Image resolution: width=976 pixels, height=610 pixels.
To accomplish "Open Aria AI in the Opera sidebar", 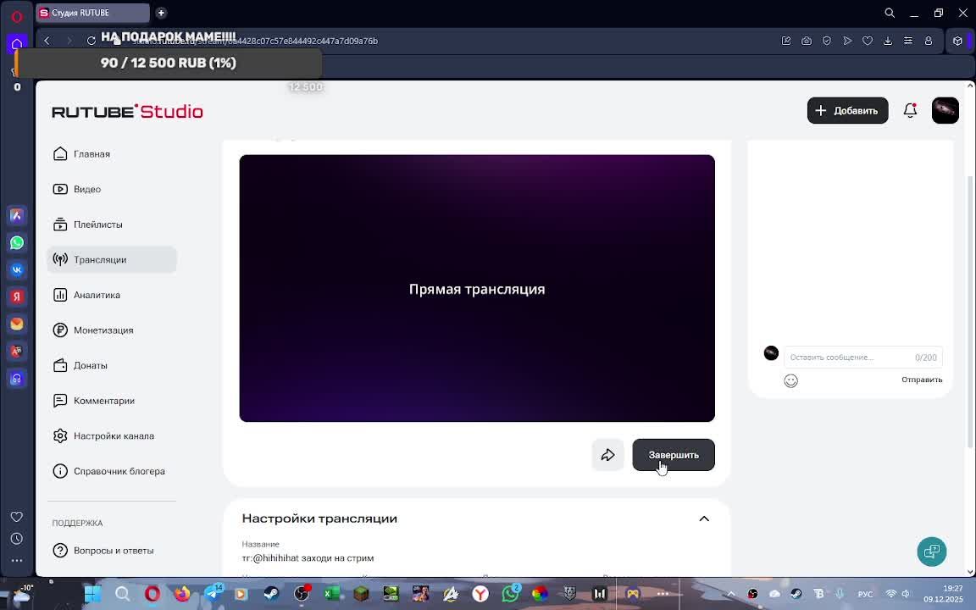I will click(x=17, y=215).
